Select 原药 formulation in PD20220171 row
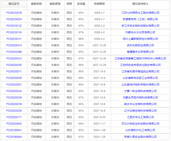Image resolution: width=171 pixels, height=141 pixels. point(69,117)
